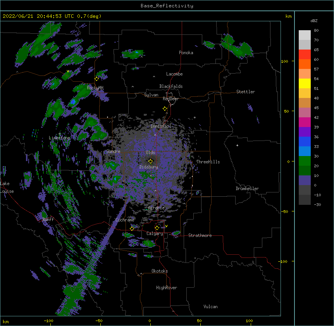
Task: Click the slate purple 10 dBZ legend swatch
Action: tap(305, 180)
